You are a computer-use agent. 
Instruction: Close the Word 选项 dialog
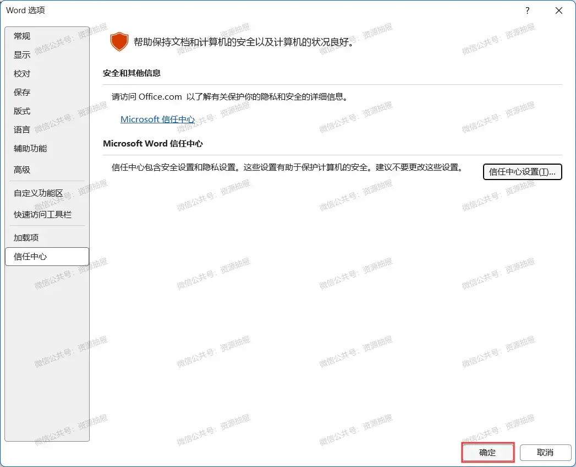[x=559, y=10]
